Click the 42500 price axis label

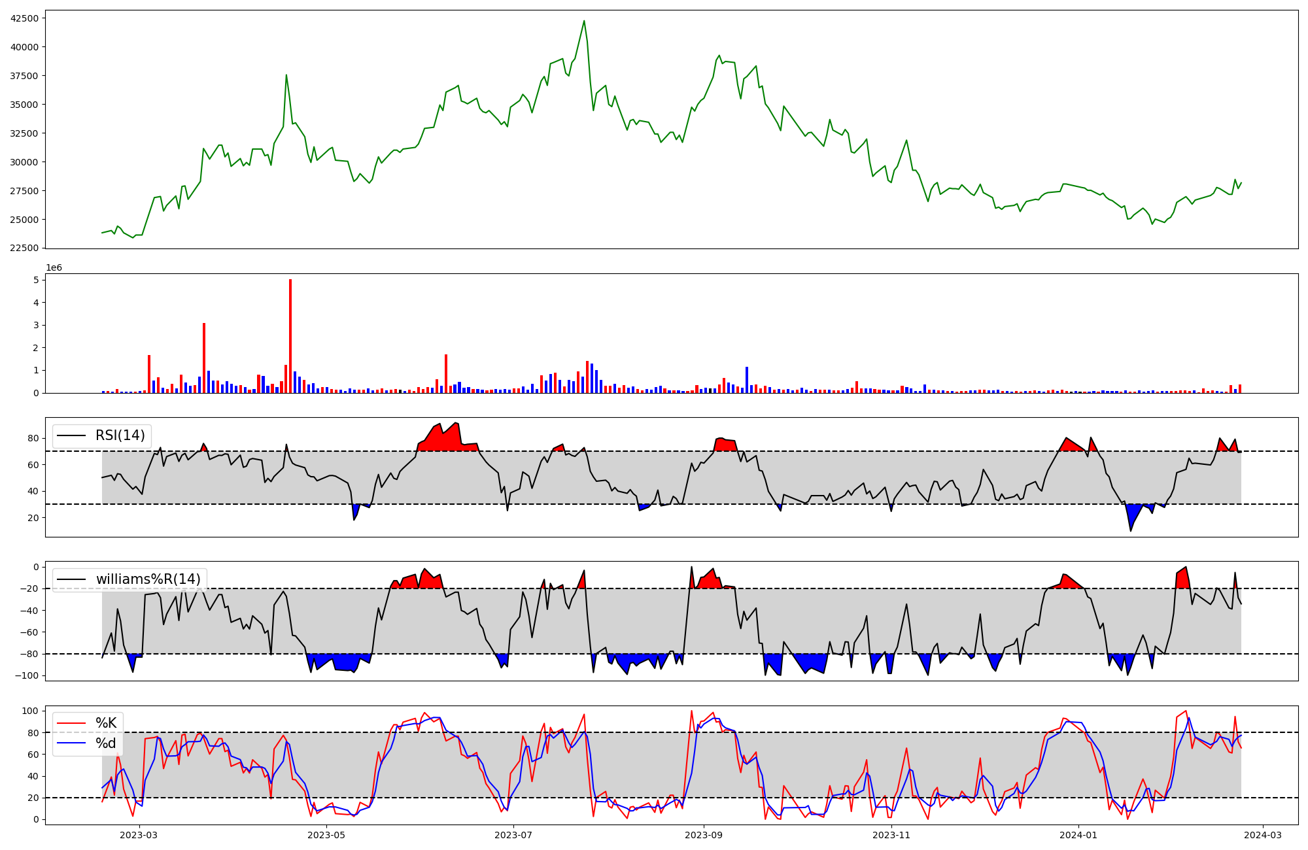coord(25,18)
